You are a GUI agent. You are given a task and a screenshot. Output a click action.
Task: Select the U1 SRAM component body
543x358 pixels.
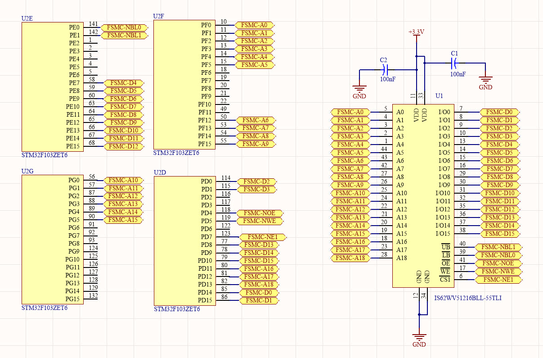coord(422,196)
